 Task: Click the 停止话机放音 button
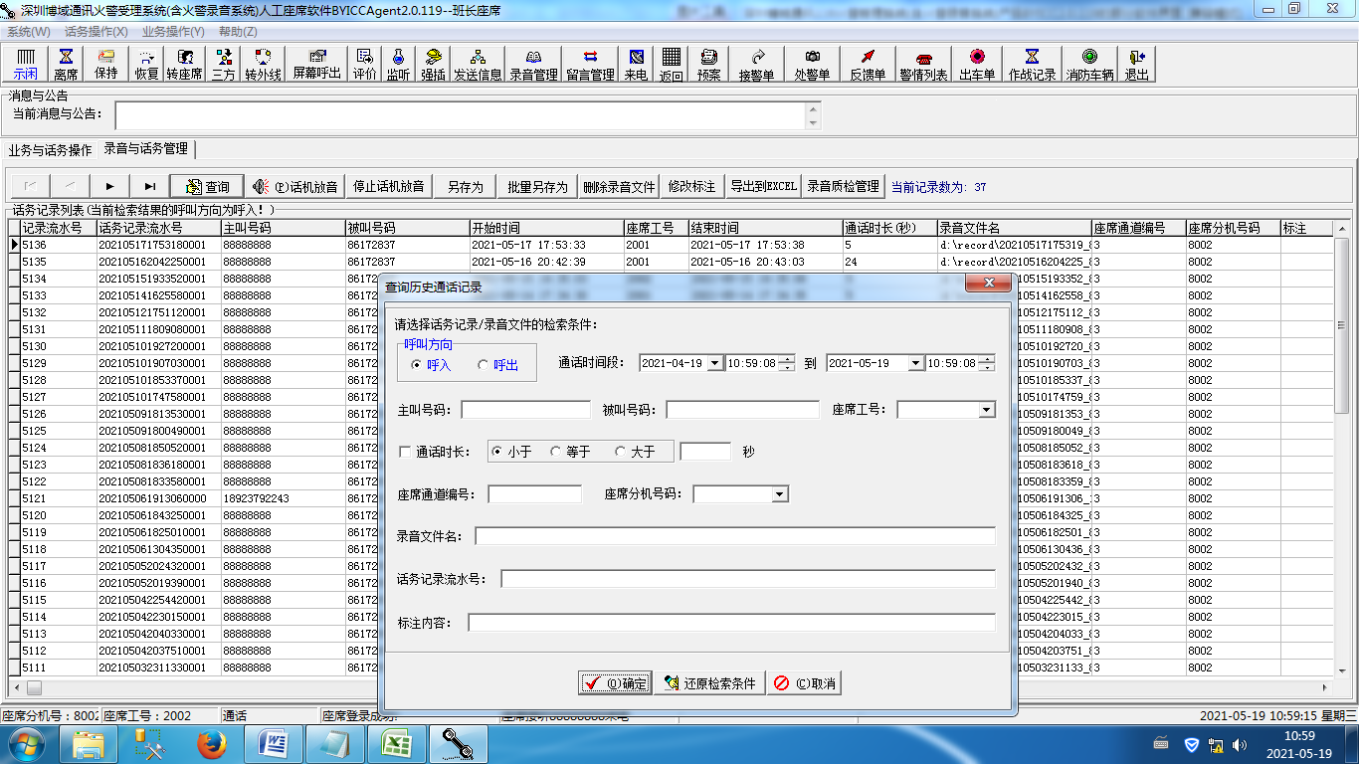coord(389,186)
